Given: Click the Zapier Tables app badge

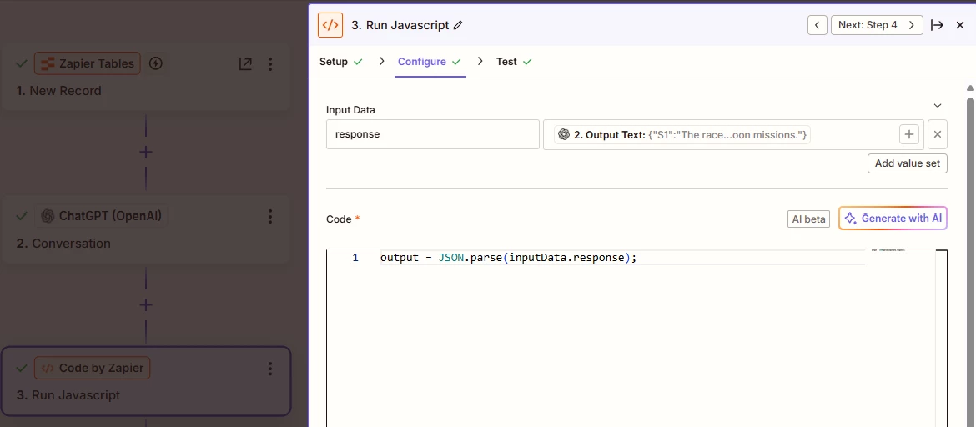Looking at the screenshot, I should (88, 63).
